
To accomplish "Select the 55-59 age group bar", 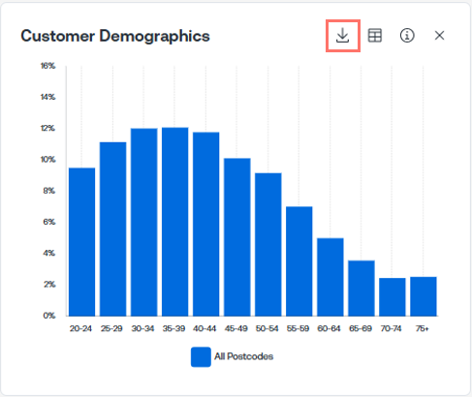I will click(x=299, y=261).
